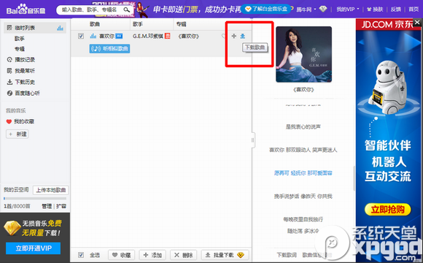Click lyric line 喜欢你 那双眼动人 笑声更迷人
The width and height of the screenshot is (423, 263).
point(303,150)
